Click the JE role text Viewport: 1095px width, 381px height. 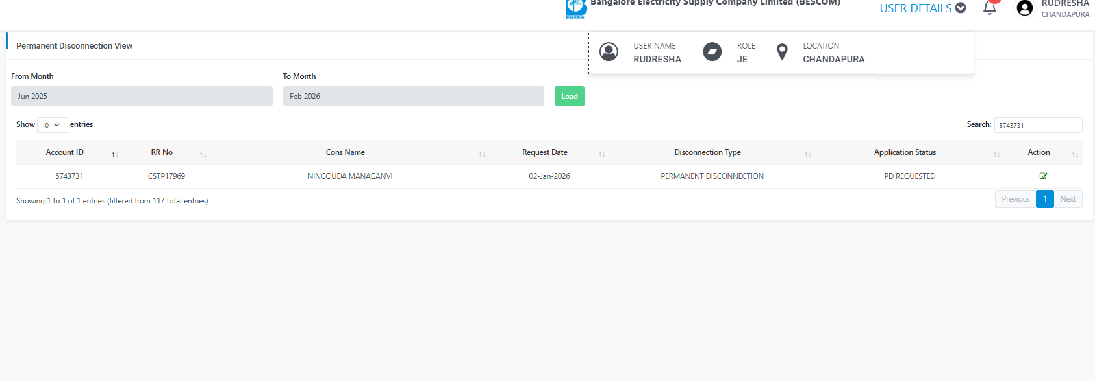(x=742, y=59)
